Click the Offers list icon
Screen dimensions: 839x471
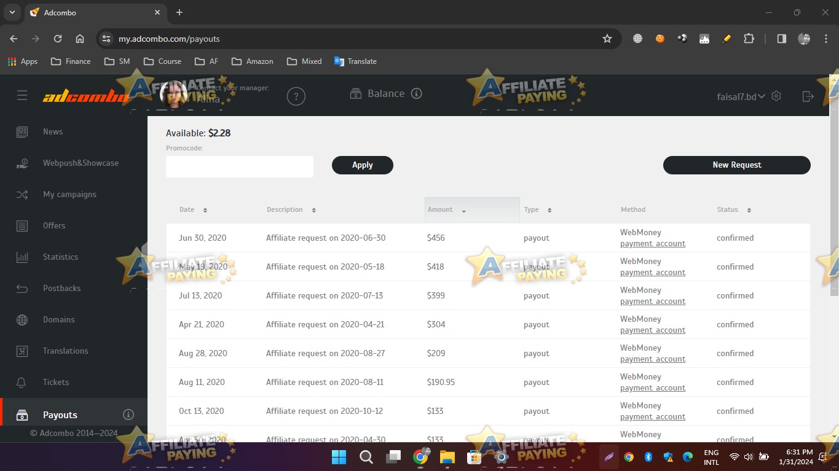pyautogui.click(x=22, y=225)
